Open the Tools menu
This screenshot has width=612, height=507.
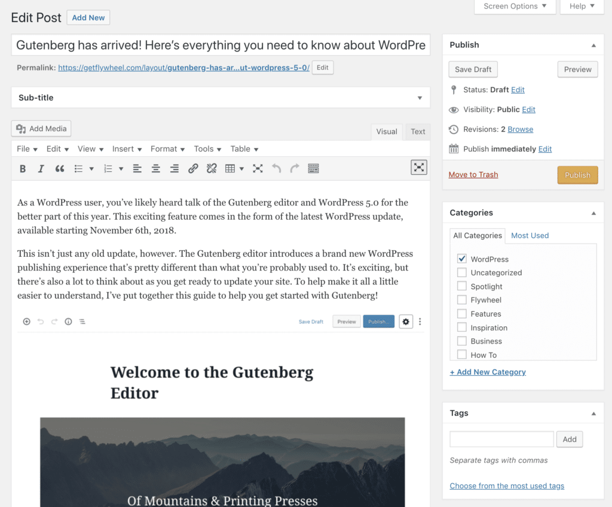tap(207, 149)
